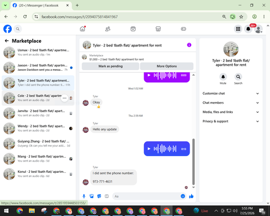Open the browser zoom magnifier icon

[224, 17]
